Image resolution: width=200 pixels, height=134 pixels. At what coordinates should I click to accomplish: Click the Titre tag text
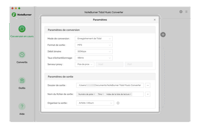click(x=100, y=94)
